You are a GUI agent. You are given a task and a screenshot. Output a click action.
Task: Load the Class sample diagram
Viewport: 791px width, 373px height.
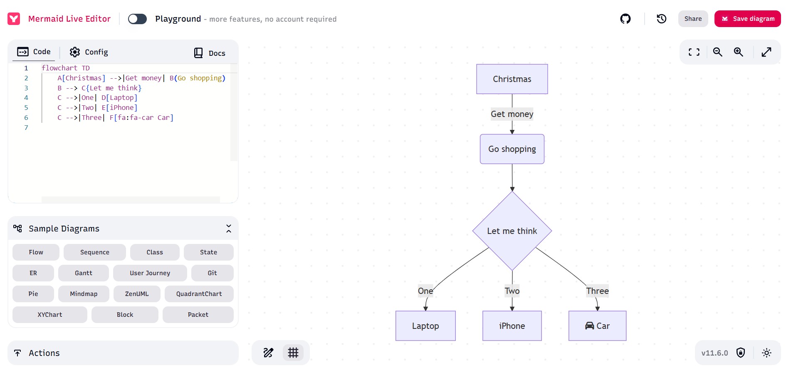click(x=155, y=252)
